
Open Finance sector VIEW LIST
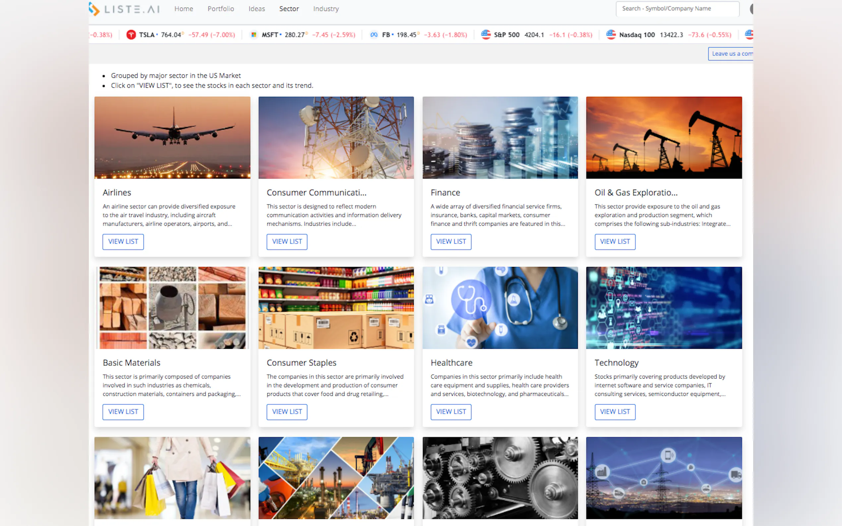pyautogui.click(x=451, y=241)
